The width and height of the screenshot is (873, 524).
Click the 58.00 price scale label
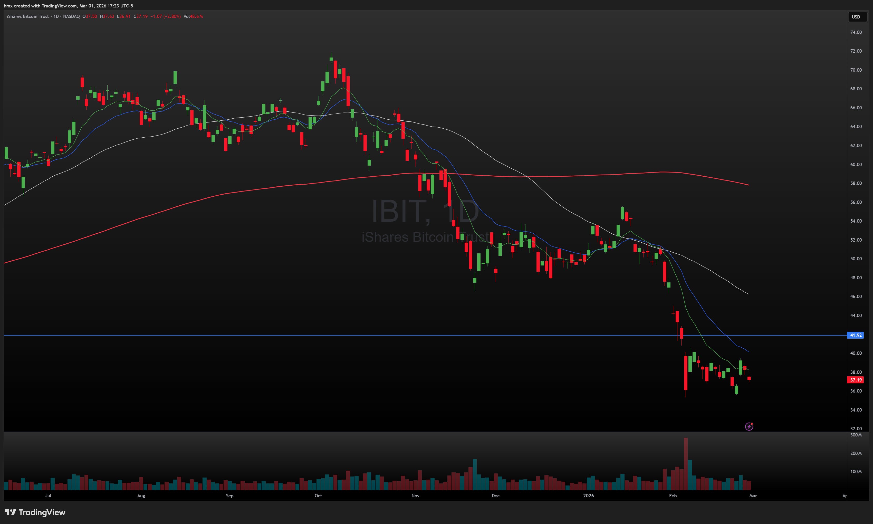click(856, 183)
